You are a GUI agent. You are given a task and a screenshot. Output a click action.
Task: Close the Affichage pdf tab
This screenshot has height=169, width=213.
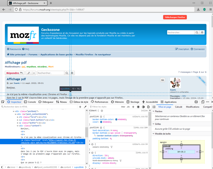[44, 3]
